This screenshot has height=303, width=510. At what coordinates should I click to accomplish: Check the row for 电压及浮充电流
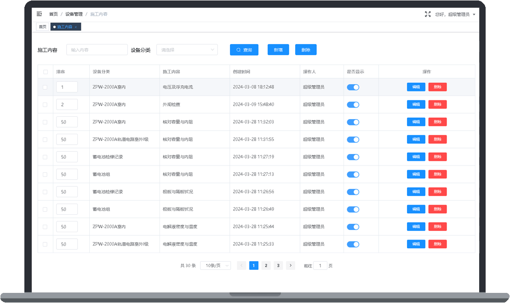point(45,87)
